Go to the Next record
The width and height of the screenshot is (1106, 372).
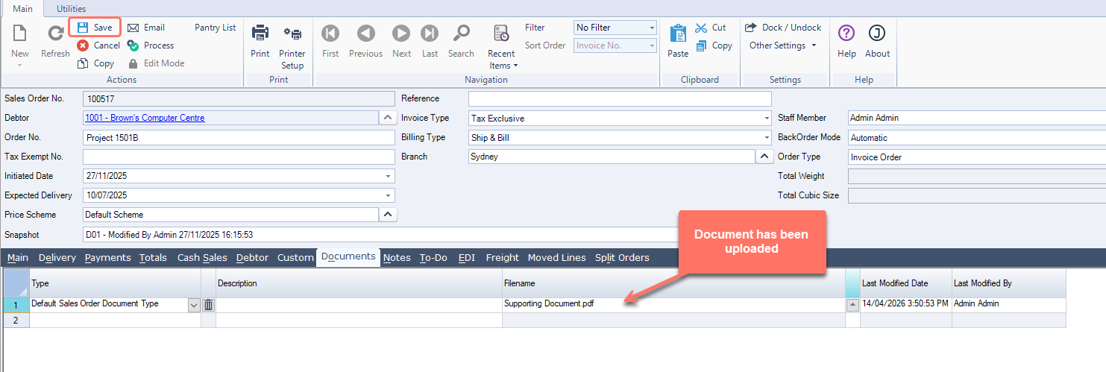point(401,41)
